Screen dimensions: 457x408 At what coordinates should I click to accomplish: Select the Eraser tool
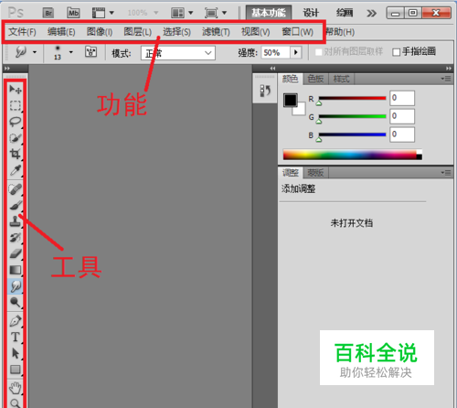pos(16,253)
